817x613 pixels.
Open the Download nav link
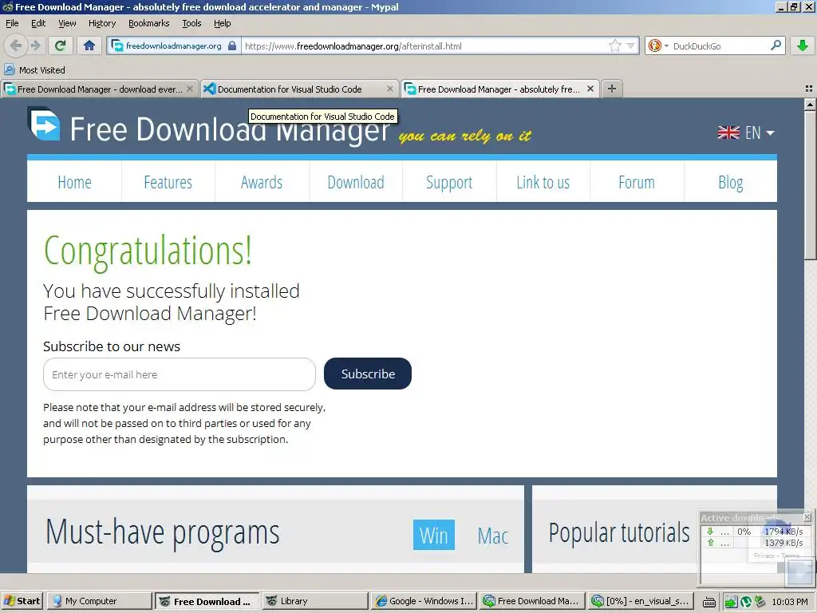coord(356,183)
